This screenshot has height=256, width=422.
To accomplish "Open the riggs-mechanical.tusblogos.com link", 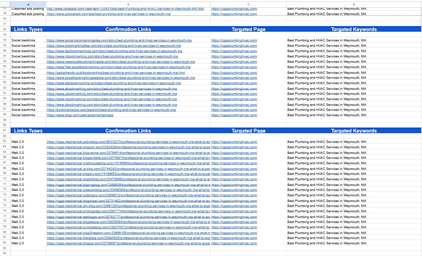I will pos(128,195).
